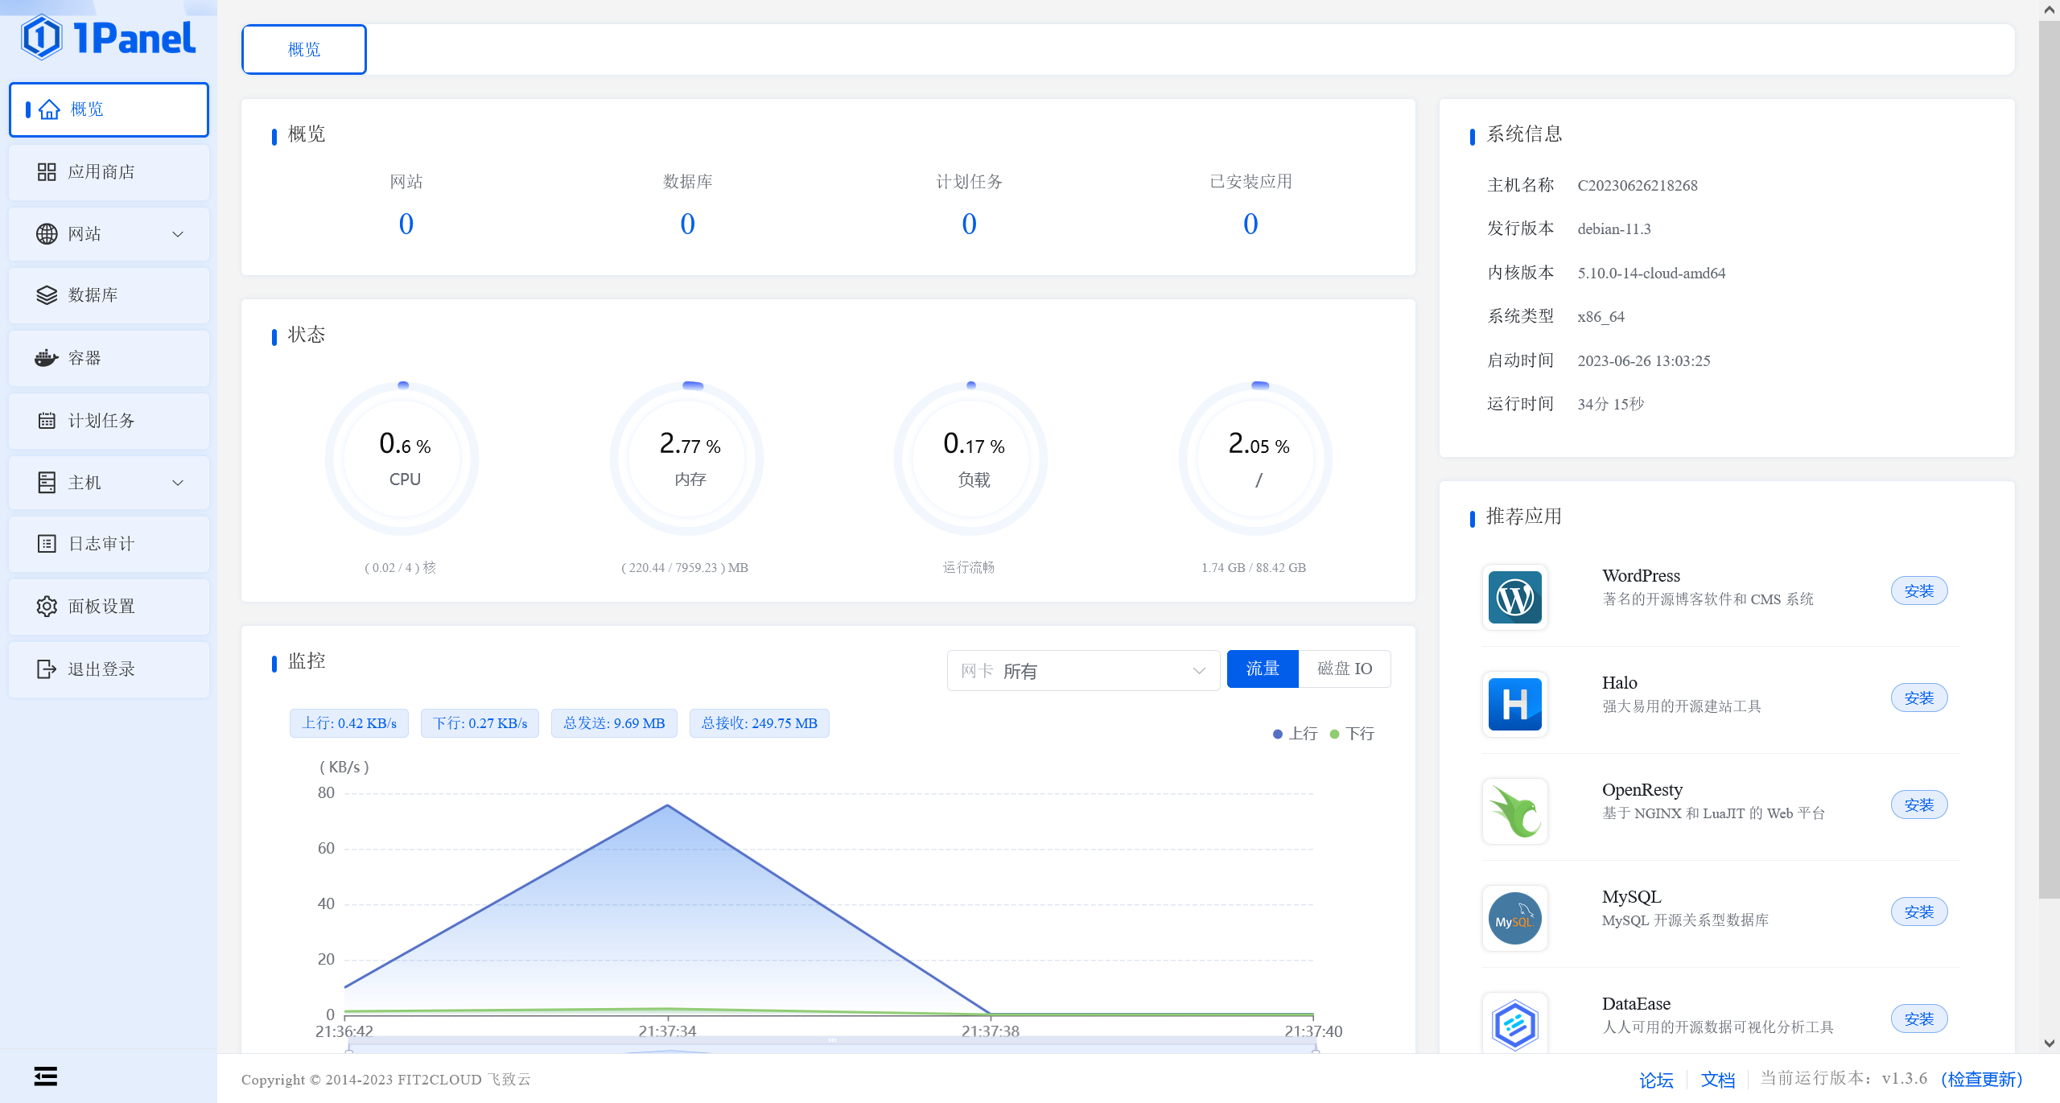This screenshot has width=2060, height=1103.
Task: Open the 应用商店 menu item
Action: pos(109,172)
